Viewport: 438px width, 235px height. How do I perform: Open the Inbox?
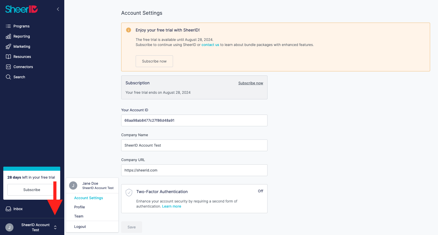[18, 209]
